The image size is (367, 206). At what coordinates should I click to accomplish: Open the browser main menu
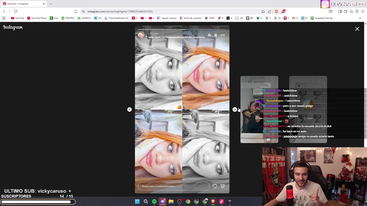pyautogui.click(x=363, y=11)
